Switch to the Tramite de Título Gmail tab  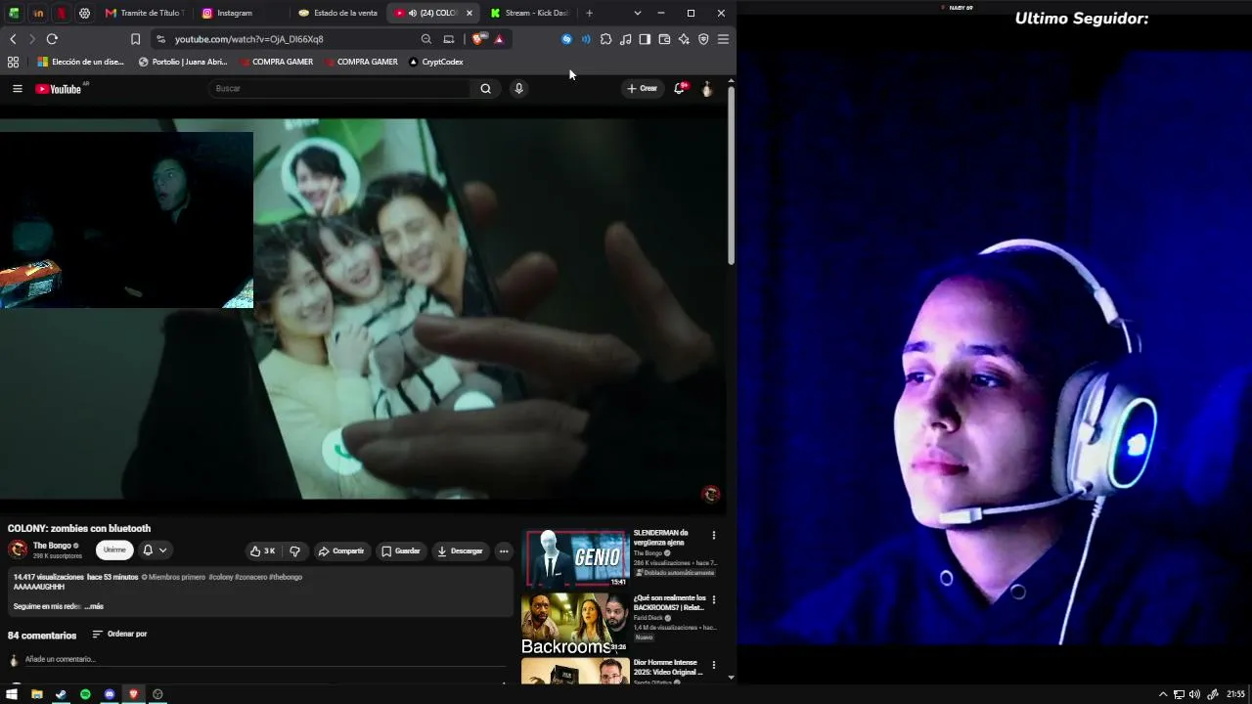tap(145, 13)
